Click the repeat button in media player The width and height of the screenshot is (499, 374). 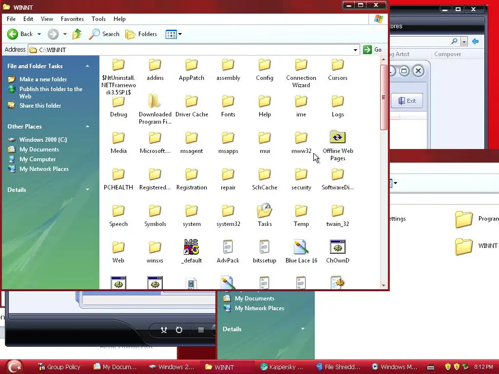[x=179, y=330]
